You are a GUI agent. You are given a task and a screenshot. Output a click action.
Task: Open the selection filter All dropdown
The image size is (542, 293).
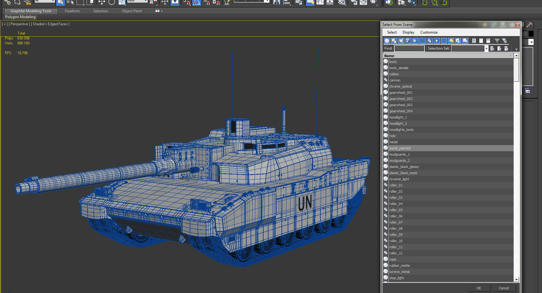44,1
